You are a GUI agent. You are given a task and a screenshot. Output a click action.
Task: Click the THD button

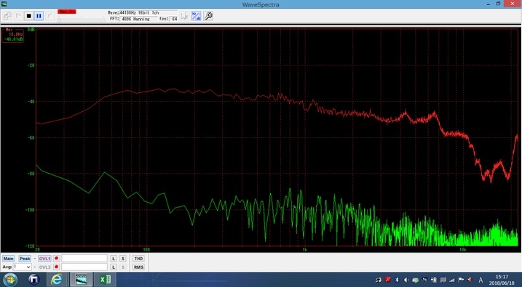click(x=138, y=259)
